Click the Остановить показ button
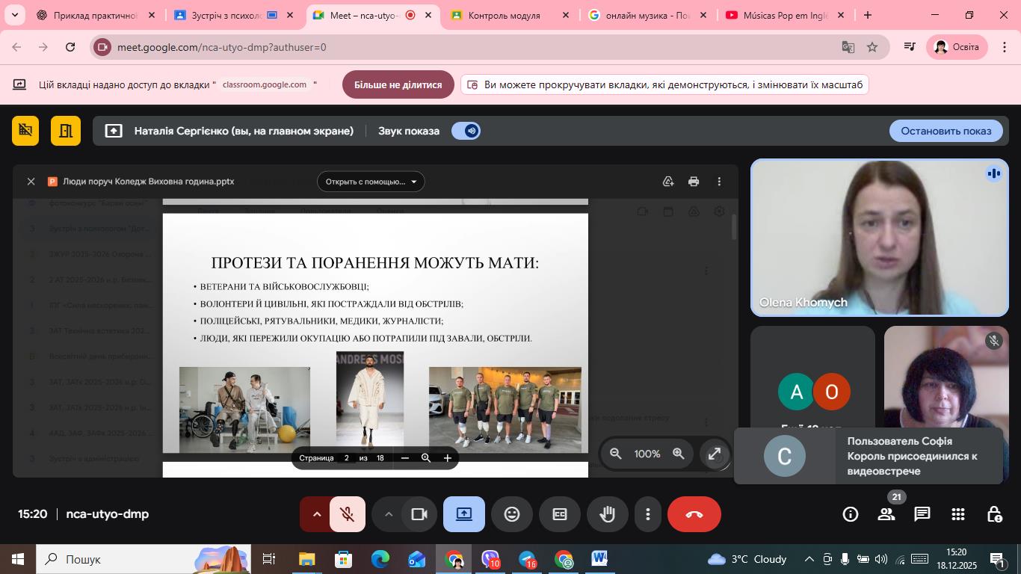1021x574 pixels. point(946,131)
